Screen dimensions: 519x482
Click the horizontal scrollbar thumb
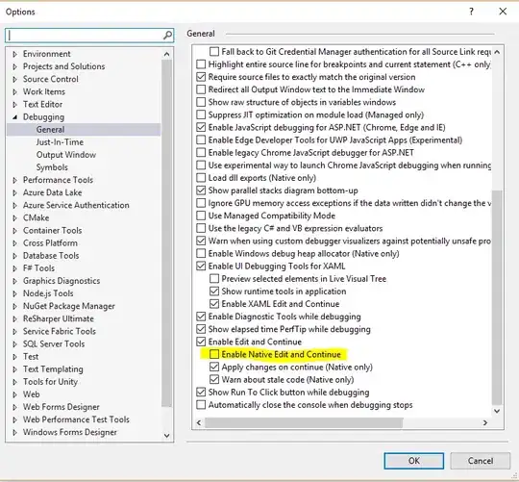point(304,422)
